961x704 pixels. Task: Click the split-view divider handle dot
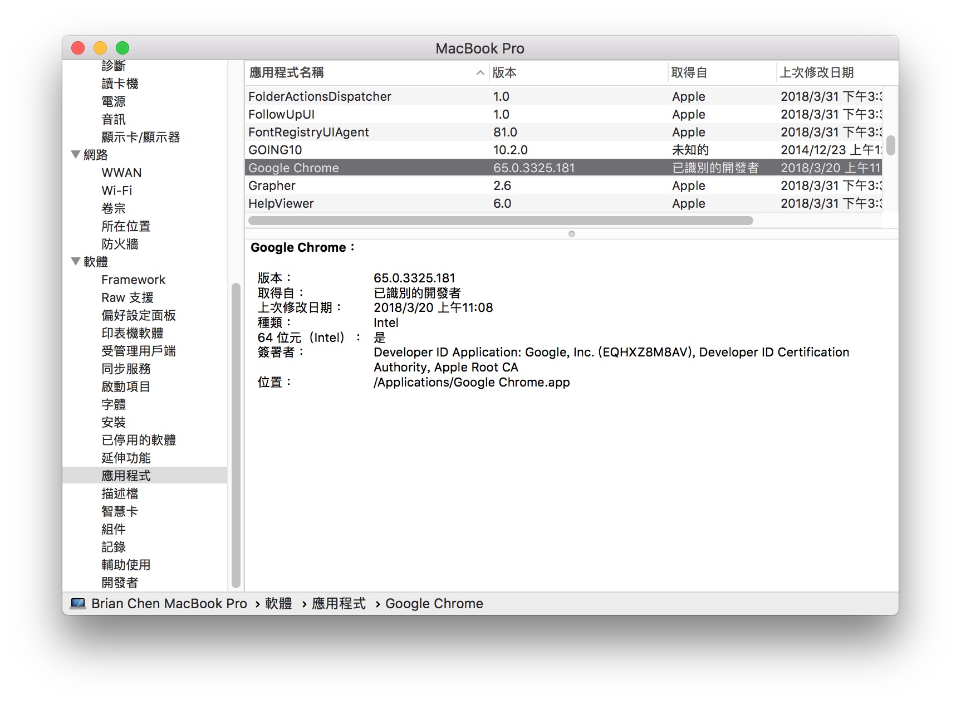click(572, 234)
